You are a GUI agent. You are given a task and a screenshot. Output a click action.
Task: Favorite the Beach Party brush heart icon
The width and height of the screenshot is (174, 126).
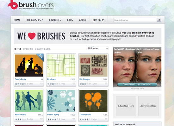tap(41, 84)
